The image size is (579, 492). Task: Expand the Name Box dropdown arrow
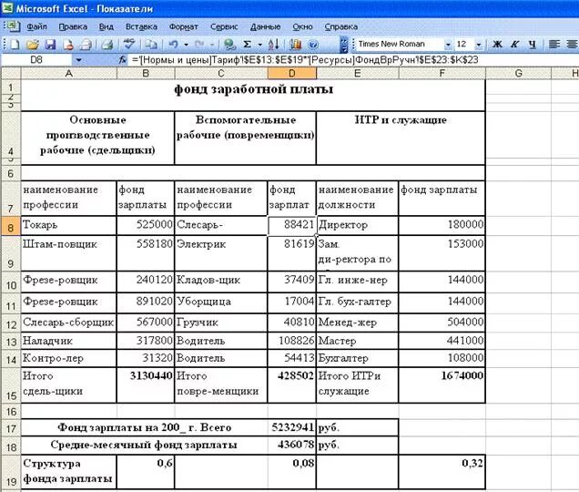point(78,59)
